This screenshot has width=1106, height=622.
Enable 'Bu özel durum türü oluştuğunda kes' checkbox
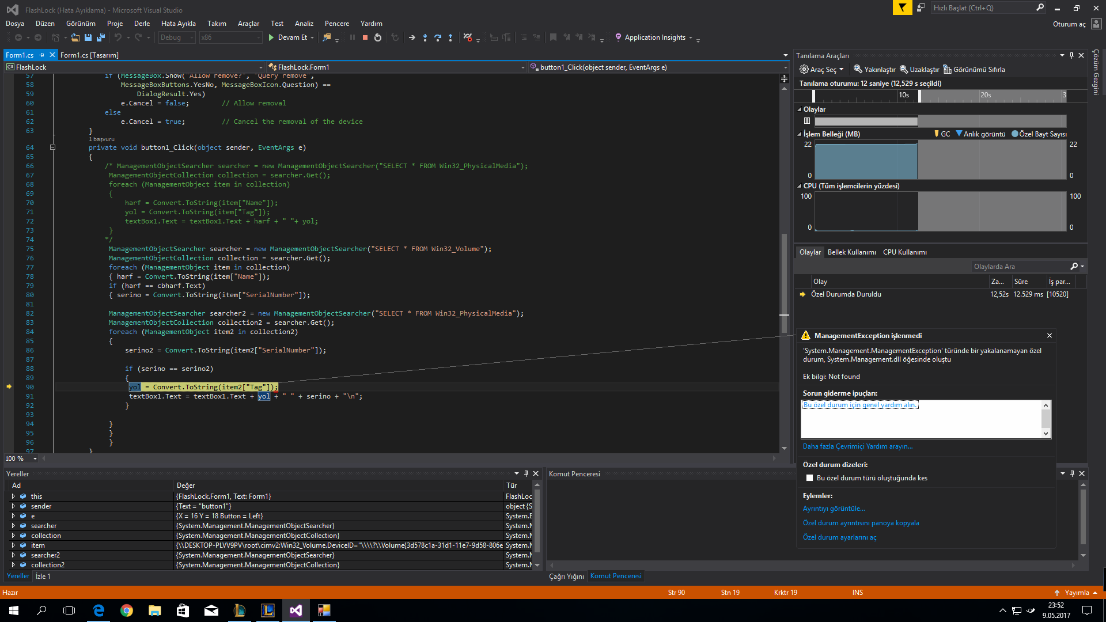click(x=809, y=478)
